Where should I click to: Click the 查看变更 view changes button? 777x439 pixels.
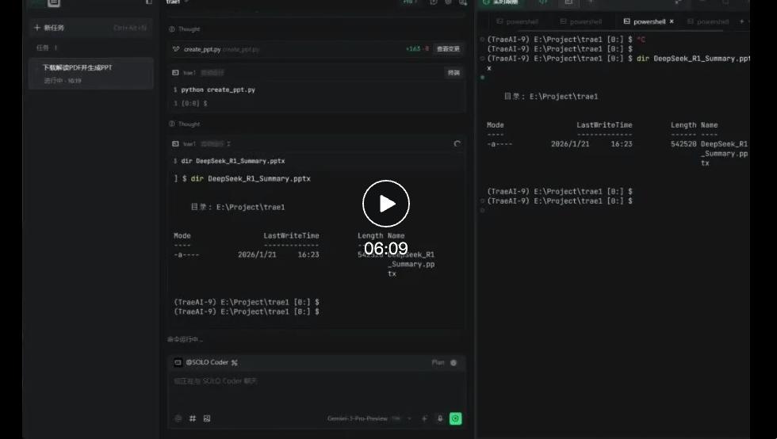pos(448,49)
